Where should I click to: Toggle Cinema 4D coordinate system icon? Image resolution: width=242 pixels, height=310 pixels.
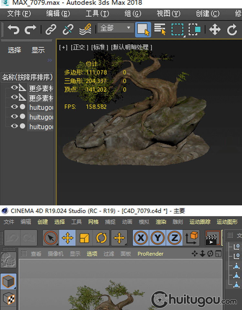[191, 238]
